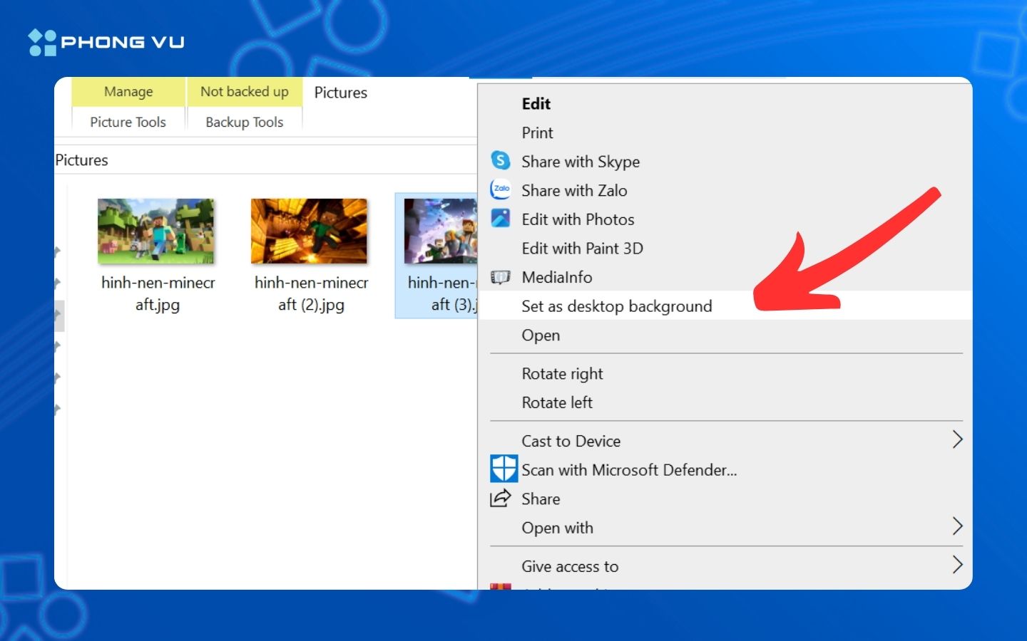Select the hinh-nen-minecraft (2).jpg thumbnail
This screenshot has width=1027, height=641.
tap(309, 231)
